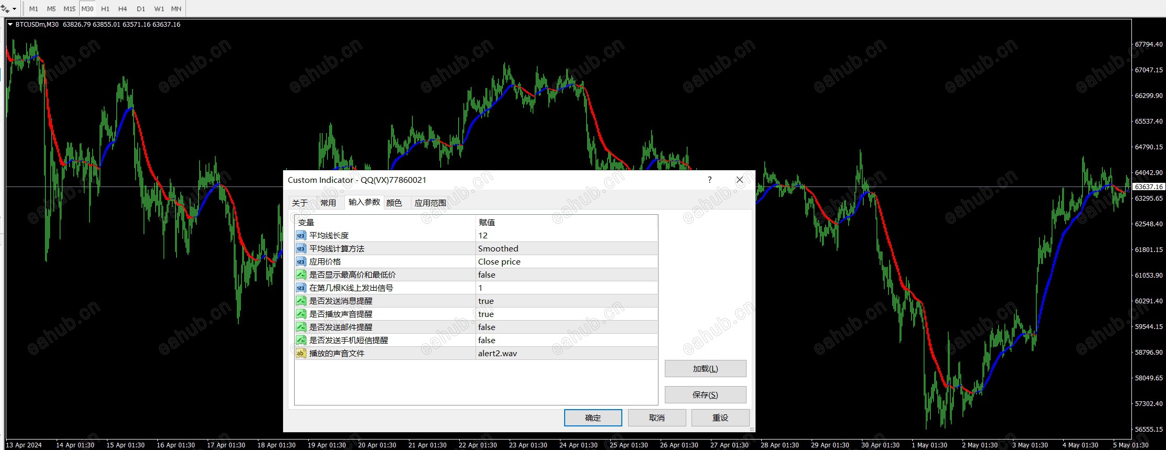
Task: Click the 保存(S) button
Action: point(705,395)
